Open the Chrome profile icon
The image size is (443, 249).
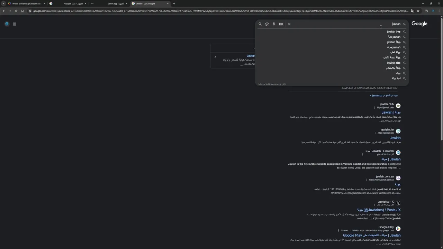(433, 11)
